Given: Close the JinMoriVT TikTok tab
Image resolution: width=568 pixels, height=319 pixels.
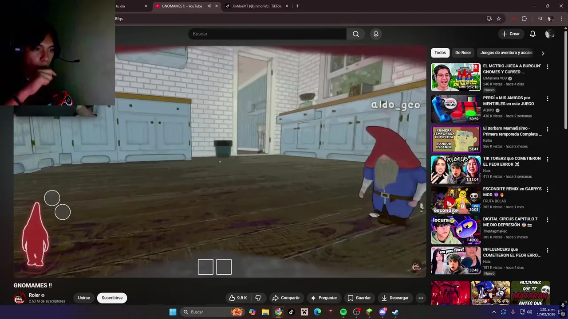Looking at the screenshot, I should (x=287, y=6).
